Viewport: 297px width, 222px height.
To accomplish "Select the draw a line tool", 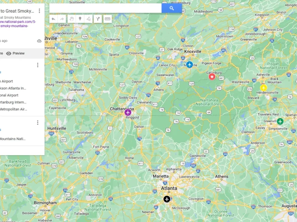I will [x=88, y=19].
